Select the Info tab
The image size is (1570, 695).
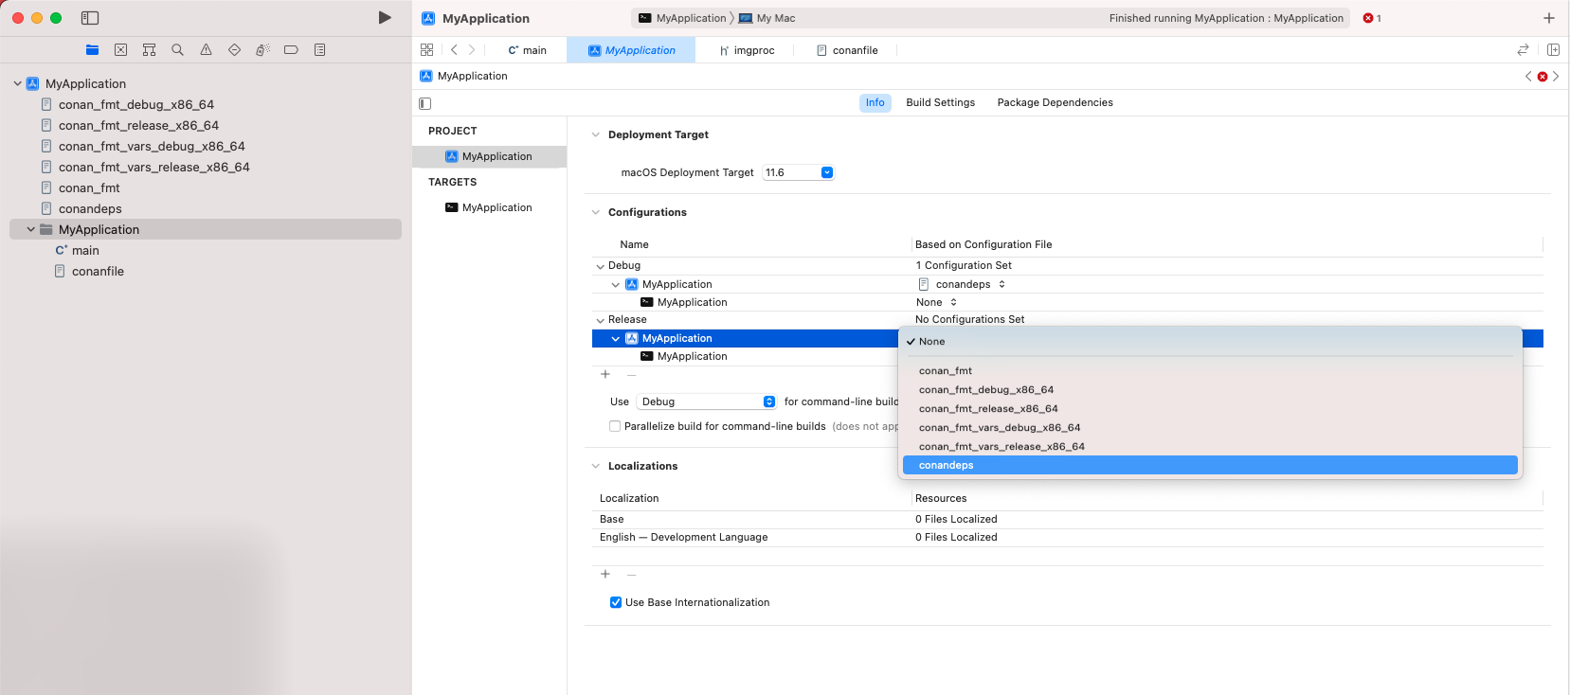point(875,103)
